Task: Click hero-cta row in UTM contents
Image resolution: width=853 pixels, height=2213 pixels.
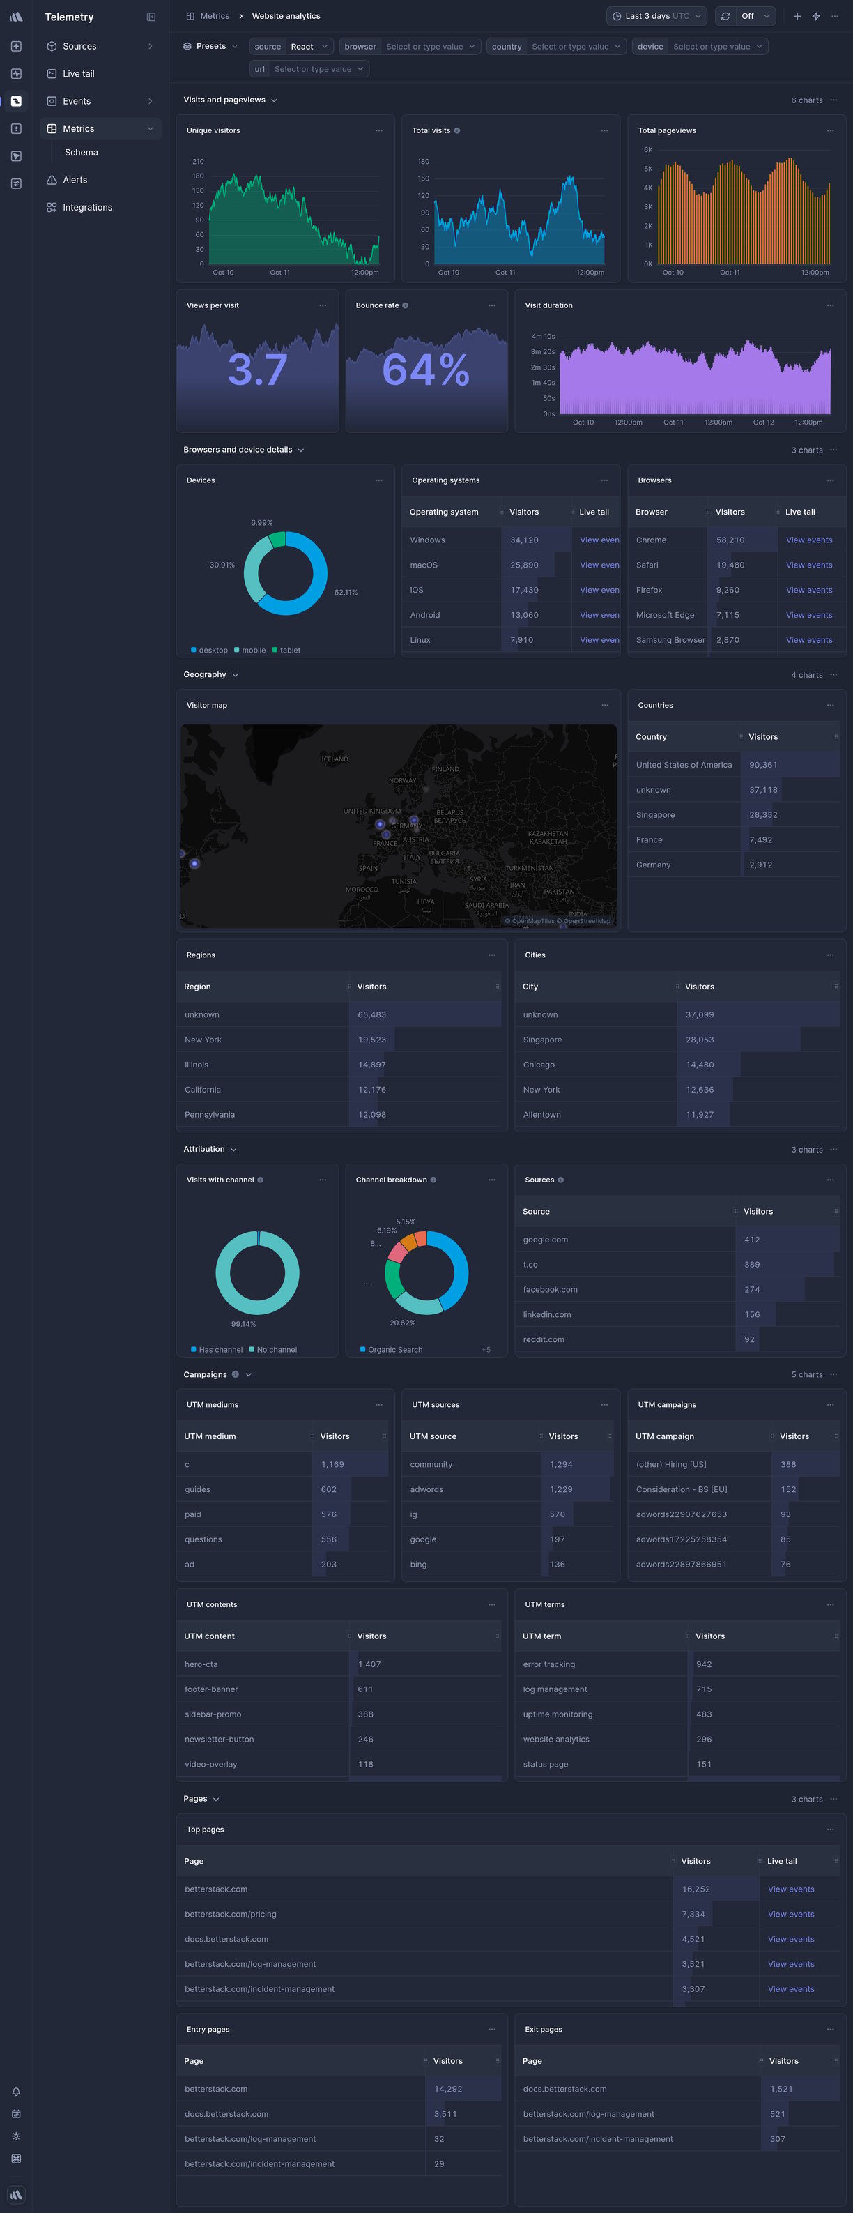Action: click(339, 1664)
